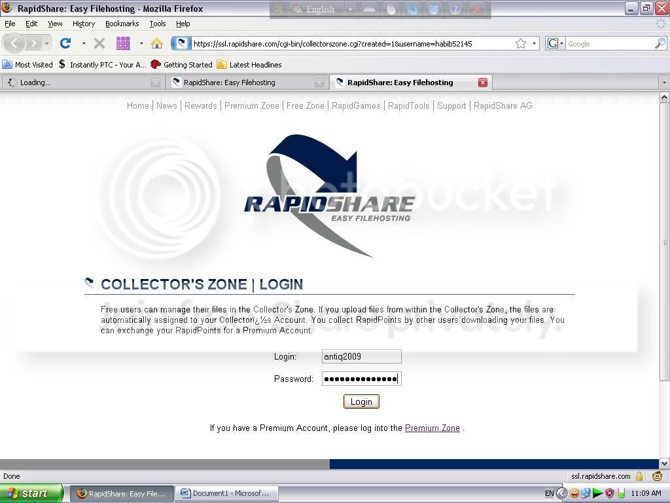This screenshot has height=503, width=670.
Task: Reload the page with the refresh icon
Action: [x=65, y=43]
